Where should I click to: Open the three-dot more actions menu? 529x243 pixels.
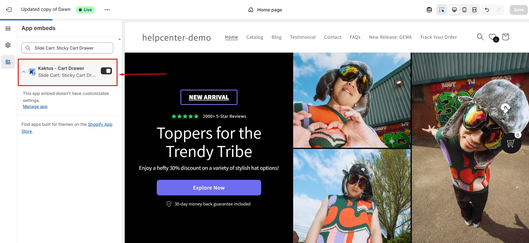[x=107, y=10]
